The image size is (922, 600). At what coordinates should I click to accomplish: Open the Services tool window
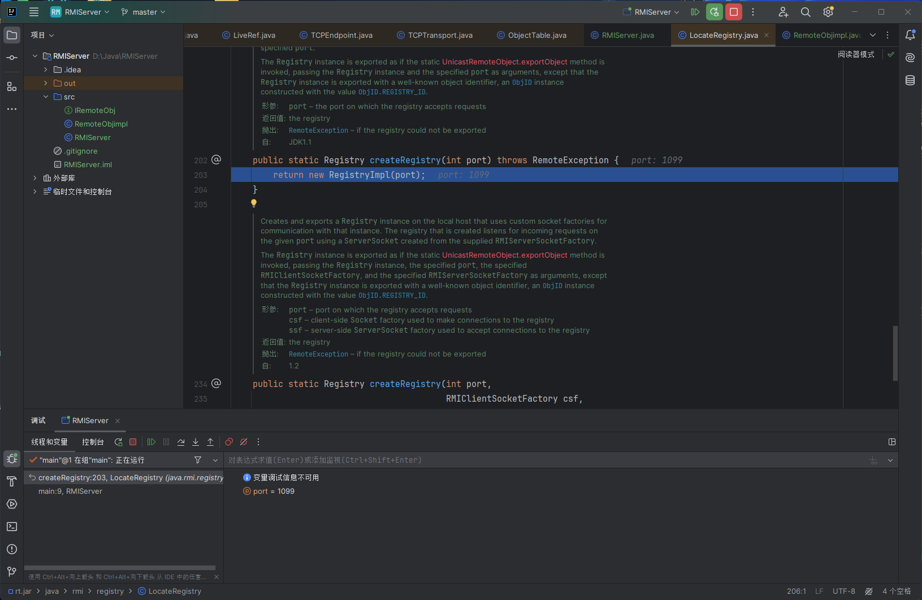[x=12, y=504]
